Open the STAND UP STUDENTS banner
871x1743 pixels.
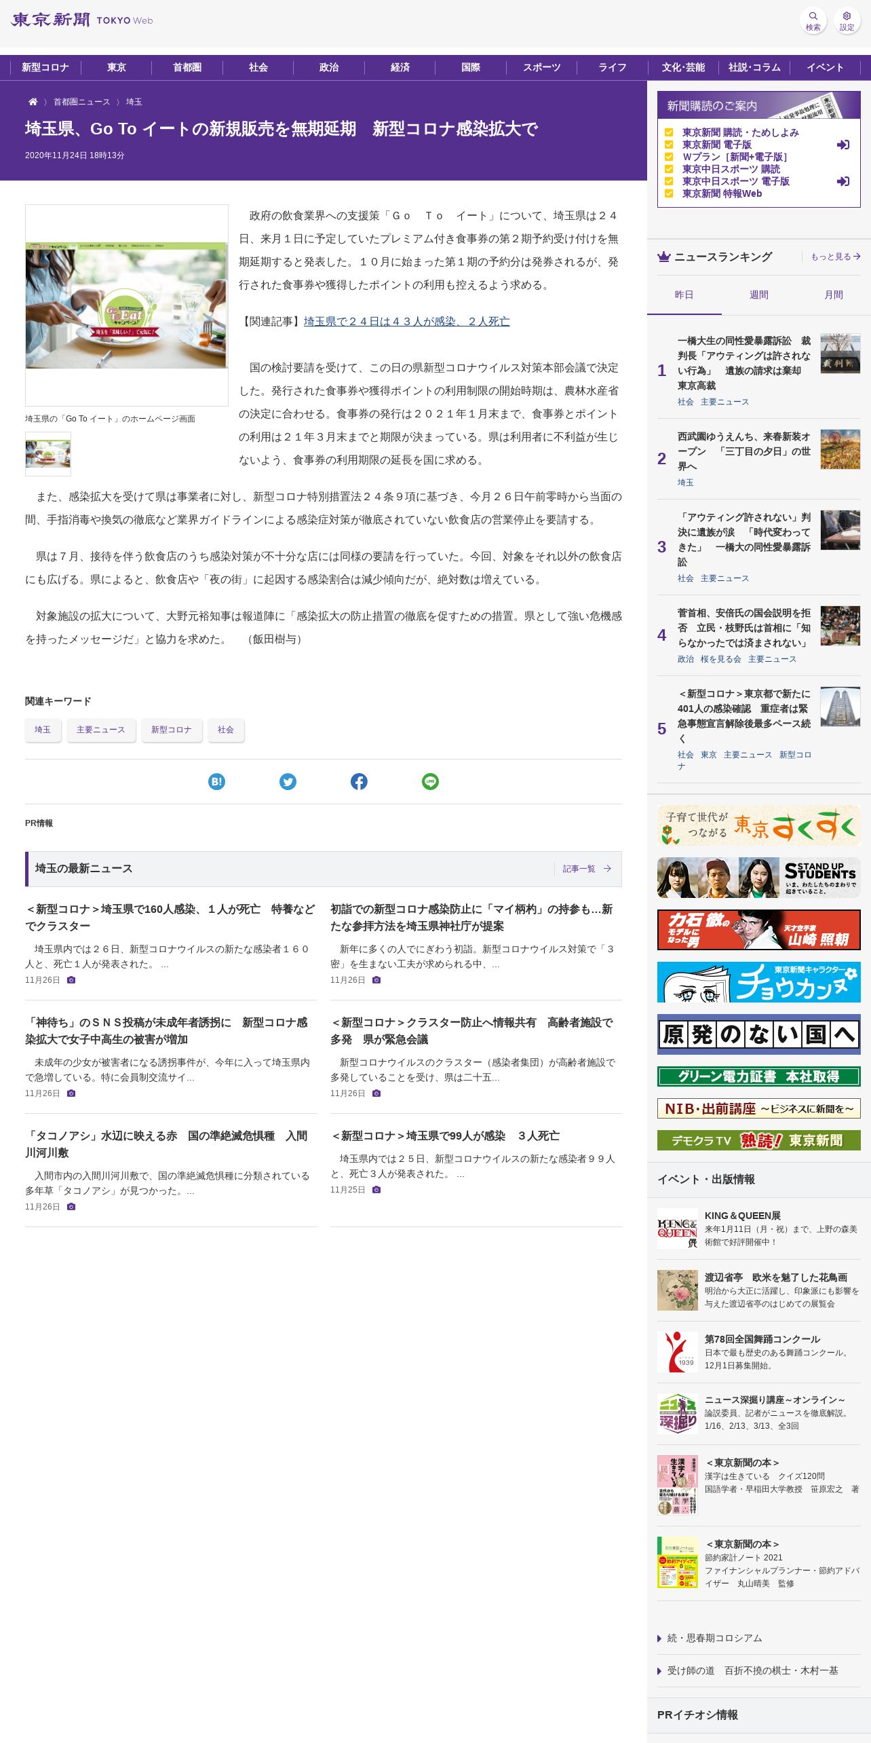pyautogui.click(x=758, y=877)
